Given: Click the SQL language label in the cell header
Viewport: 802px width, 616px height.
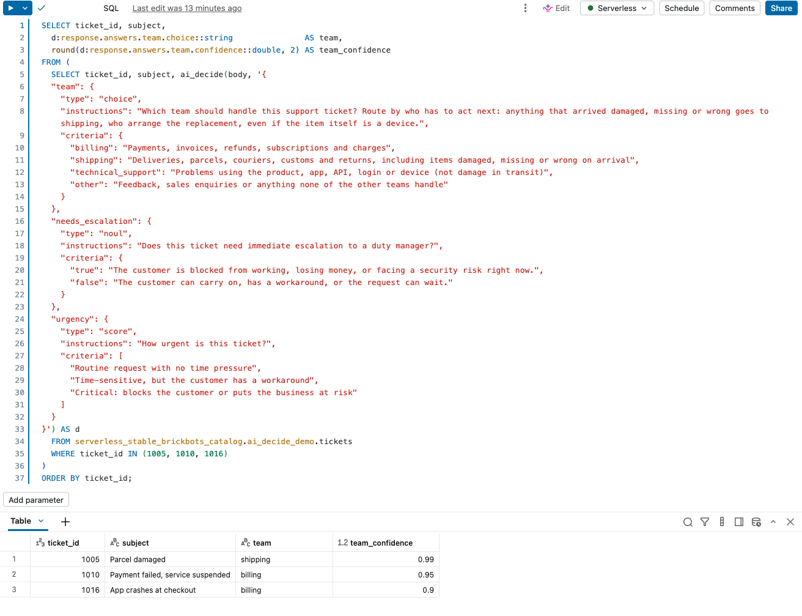Looking at the screenshot, I should pos(111,8).
